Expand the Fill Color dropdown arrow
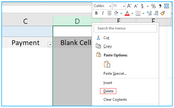Viewport: 174px width, 108px height. (121, 13)
